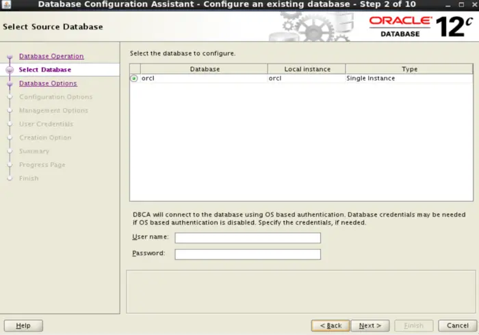Select the Summary step
The width and height of the screenshot is (479, 335).
pyautogui.click(x=34, y=151)
